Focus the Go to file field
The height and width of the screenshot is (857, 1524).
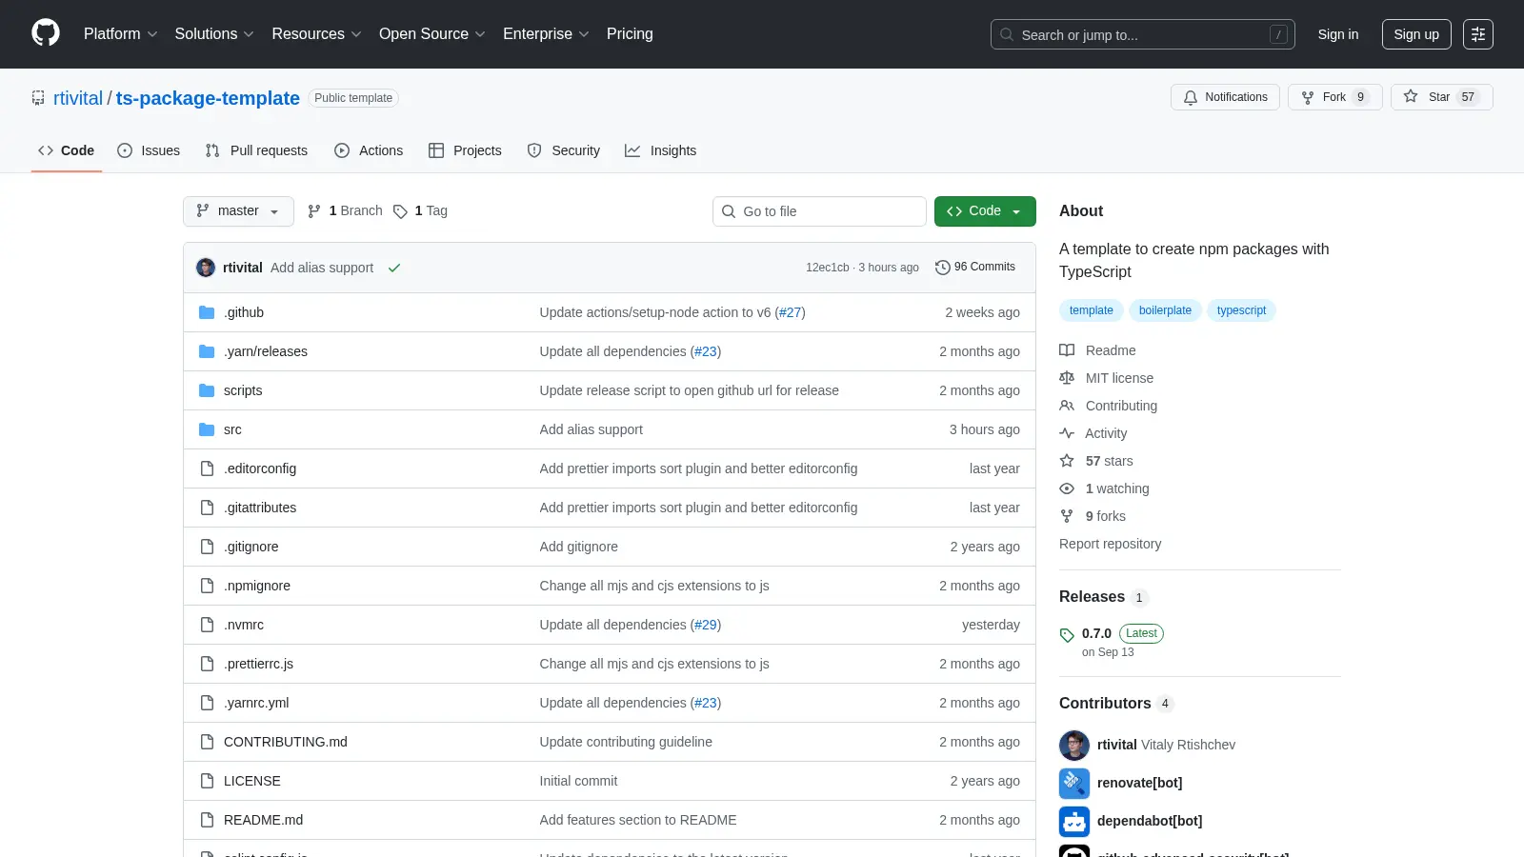coord(819,211)
